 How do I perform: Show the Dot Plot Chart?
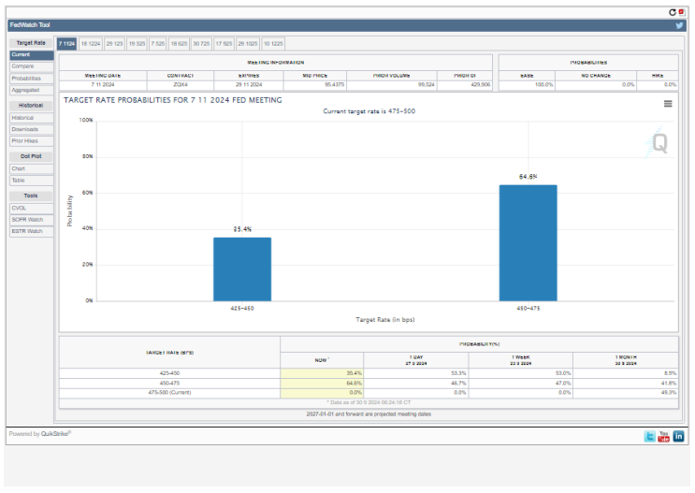tap(32, 169)
